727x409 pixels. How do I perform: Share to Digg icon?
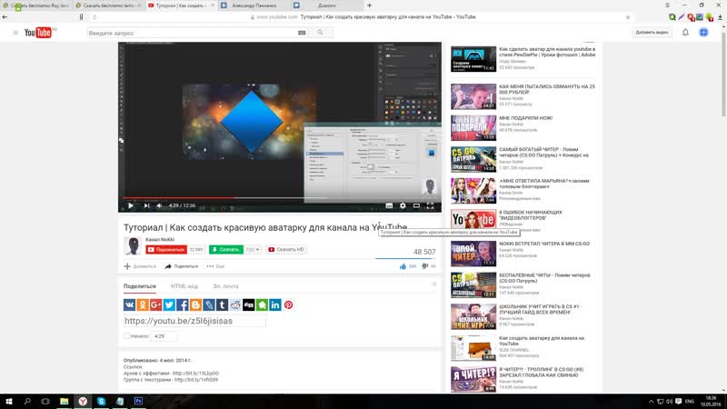click(248, 304)
